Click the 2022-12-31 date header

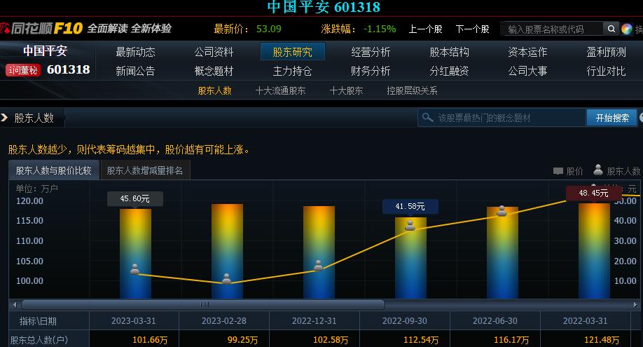point(314,321)
